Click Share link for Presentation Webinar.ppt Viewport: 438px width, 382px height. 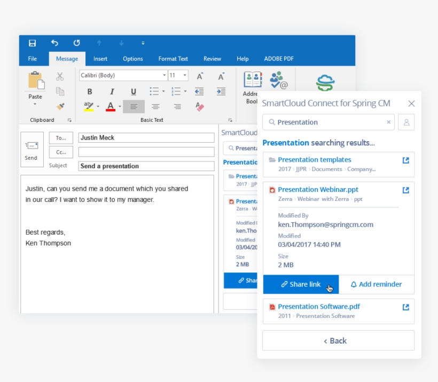pyautogui.click(x=300, y=284)
